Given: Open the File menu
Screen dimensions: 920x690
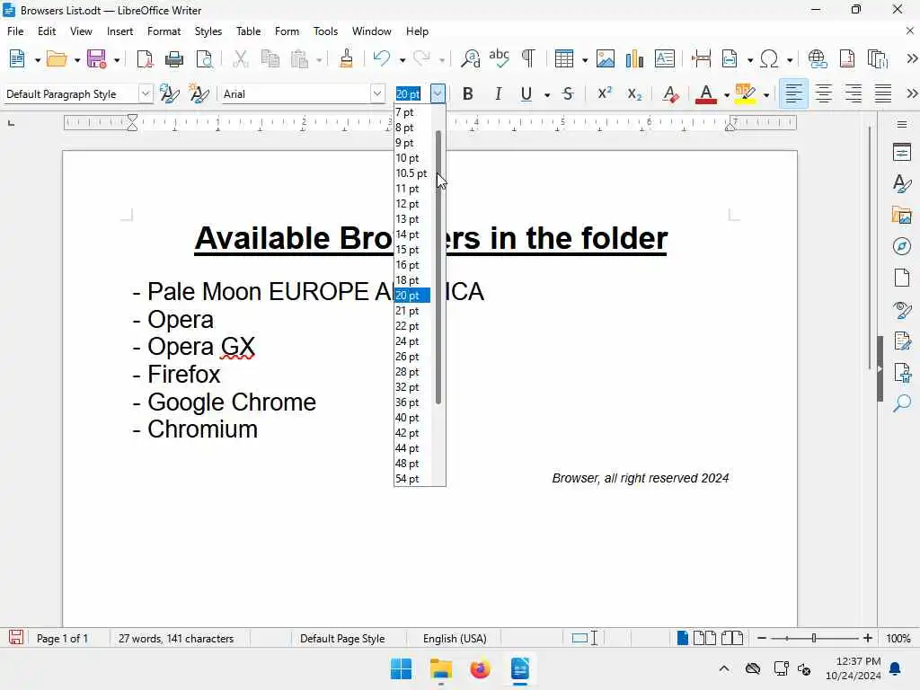Looking at the screenshot, I should tap(15, 31).
